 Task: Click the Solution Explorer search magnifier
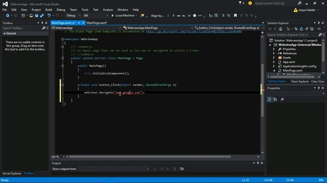click(x=320, y=35)
